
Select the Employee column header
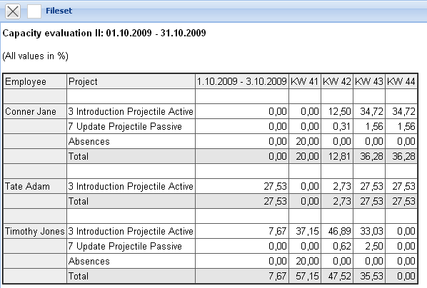point(35,81)
